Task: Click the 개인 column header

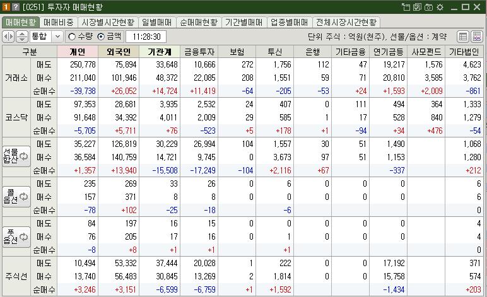Action: tap(78, 52)
